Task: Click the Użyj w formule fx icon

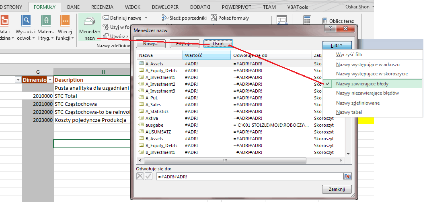Action: pos(105,27)
